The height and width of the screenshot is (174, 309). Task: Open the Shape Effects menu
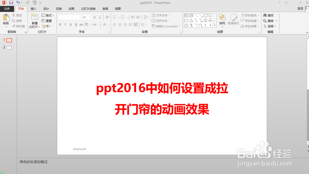tap(250, 26)
